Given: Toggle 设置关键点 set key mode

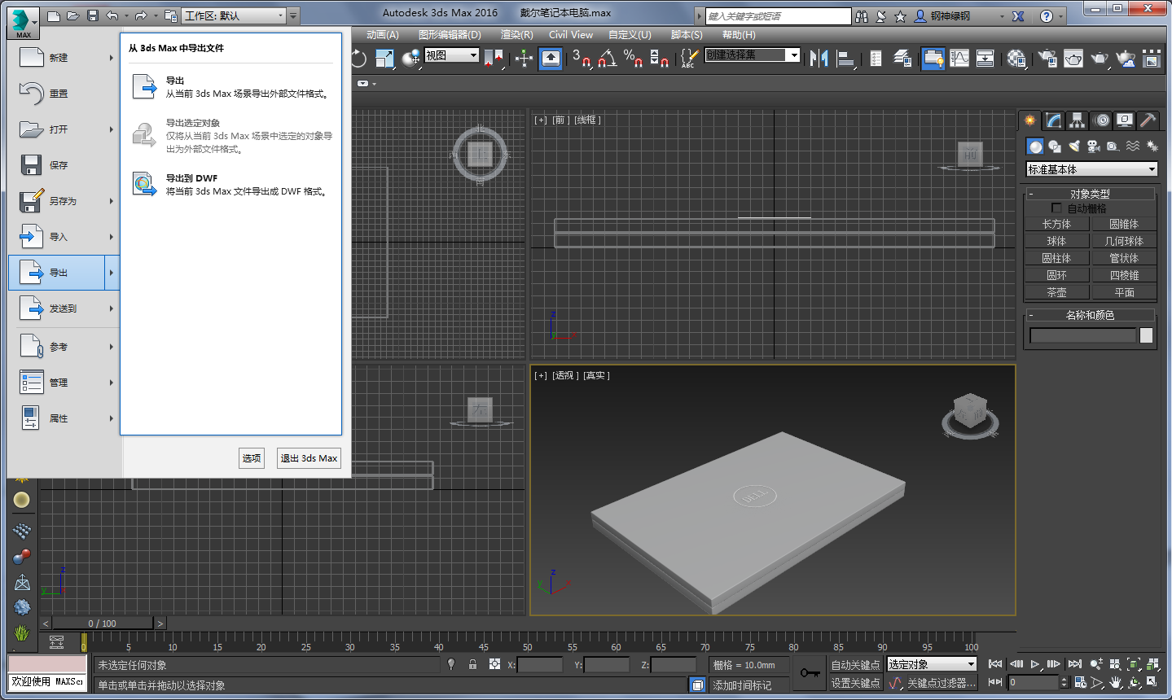Looking at the screenshot, I should point(855,683).
